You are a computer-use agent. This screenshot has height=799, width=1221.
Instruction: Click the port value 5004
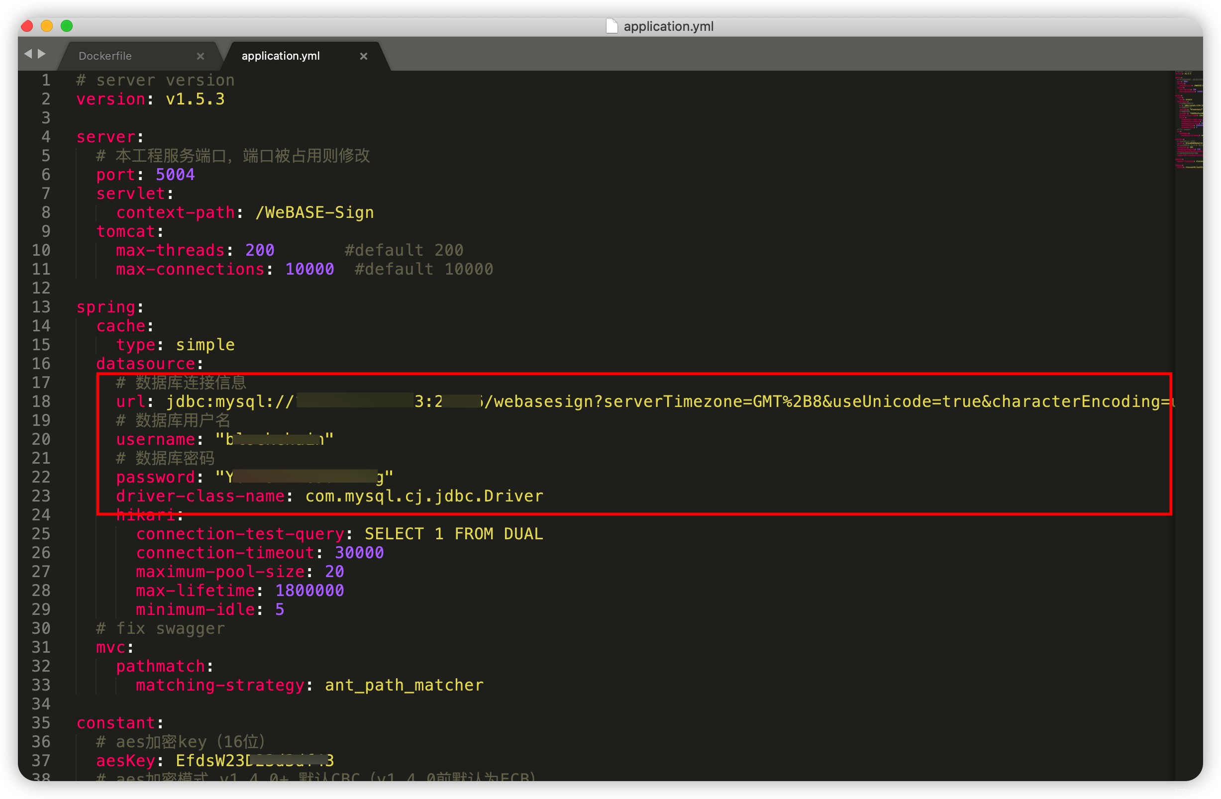pos(175,175)
